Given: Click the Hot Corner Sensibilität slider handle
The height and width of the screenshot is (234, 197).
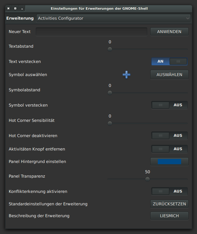Looking at the screenshot, I should coord(110,123).
